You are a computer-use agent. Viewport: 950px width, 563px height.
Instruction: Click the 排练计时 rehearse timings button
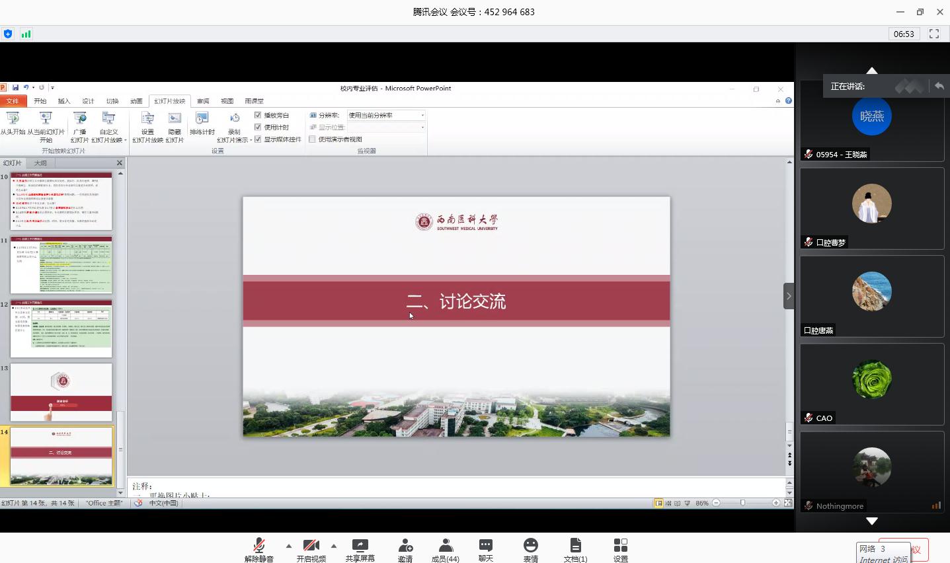point(202,124)
